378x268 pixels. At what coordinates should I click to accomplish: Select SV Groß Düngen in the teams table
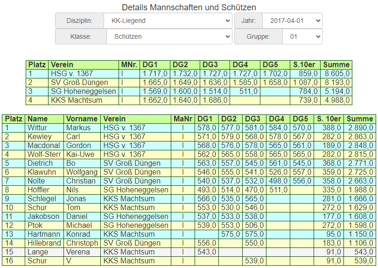coord(79,83)
